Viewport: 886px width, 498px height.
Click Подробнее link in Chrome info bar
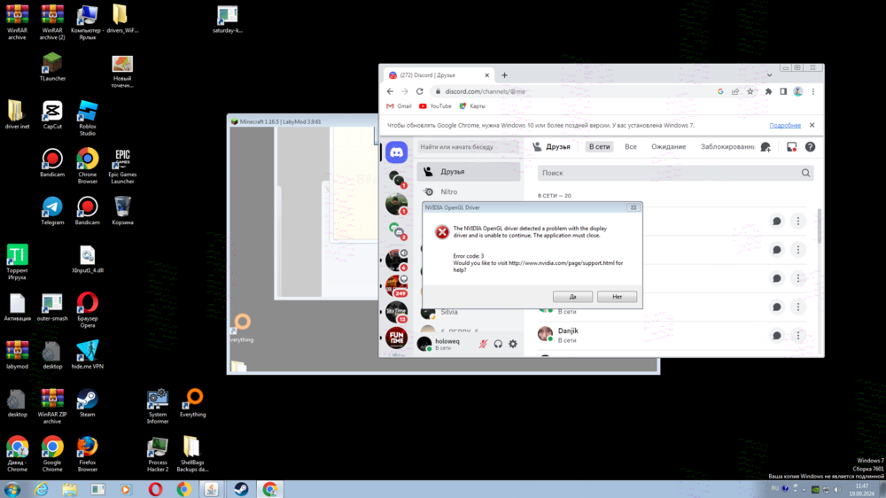click(785, 126)
